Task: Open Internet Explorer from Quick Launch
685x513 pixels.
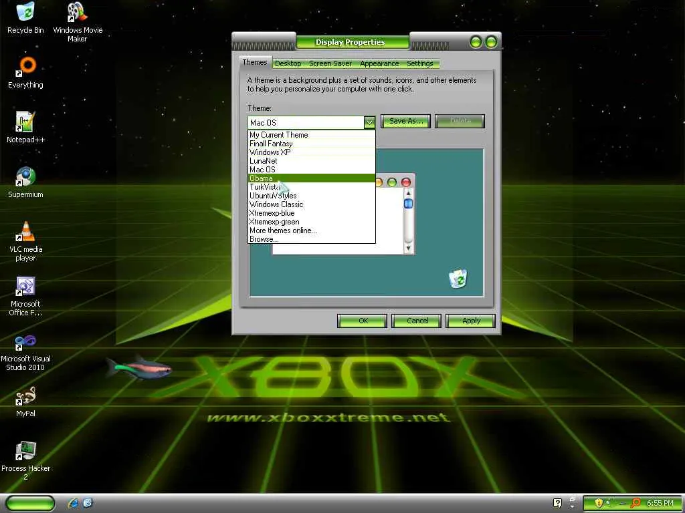Action: pyautogui.click(x=74, y=503)
